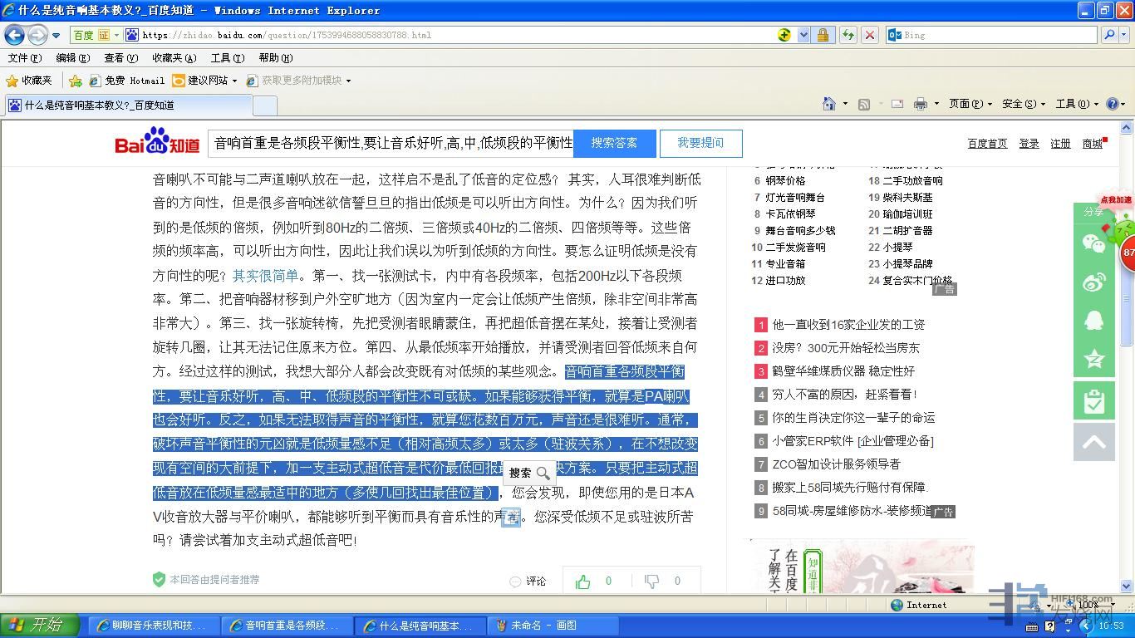Expand the 安全(S) command bar dropdown
The height and width of the screenshot is (638, 1135).
(x=1023, y=104)
